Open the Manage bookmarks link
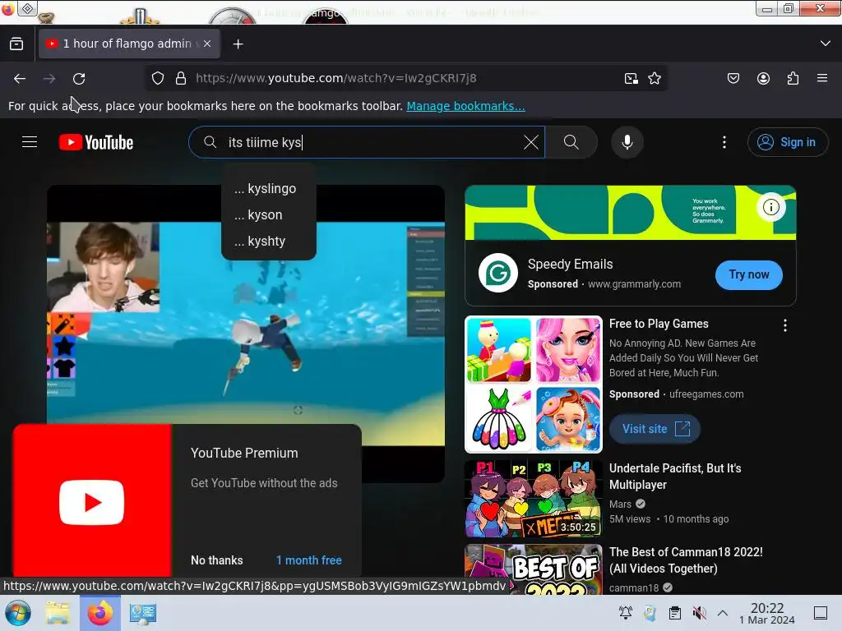842x631 pixels. tap(465, 106)
